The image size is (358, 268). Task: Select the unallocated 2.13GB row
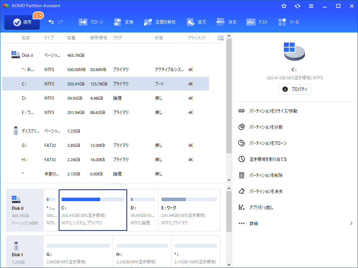(106, 174)
